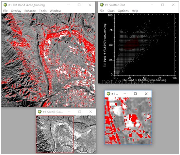Click ENVI icon in TM Band 4 title bar

click(x=5, y=5)
